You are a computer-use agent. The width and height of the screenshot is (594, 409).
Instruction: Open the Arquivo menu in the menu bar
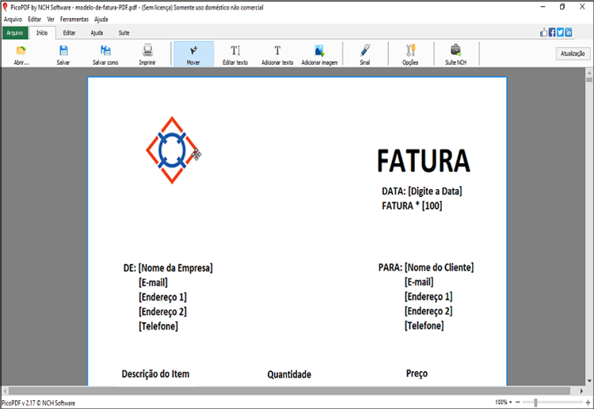13,19
